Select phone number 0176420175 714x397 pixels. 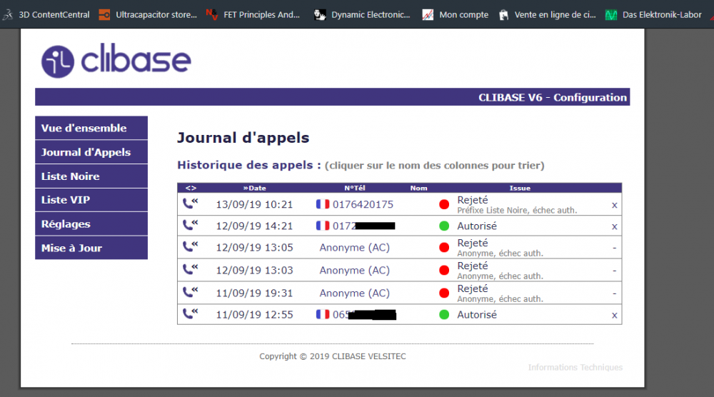coord(363,204)
